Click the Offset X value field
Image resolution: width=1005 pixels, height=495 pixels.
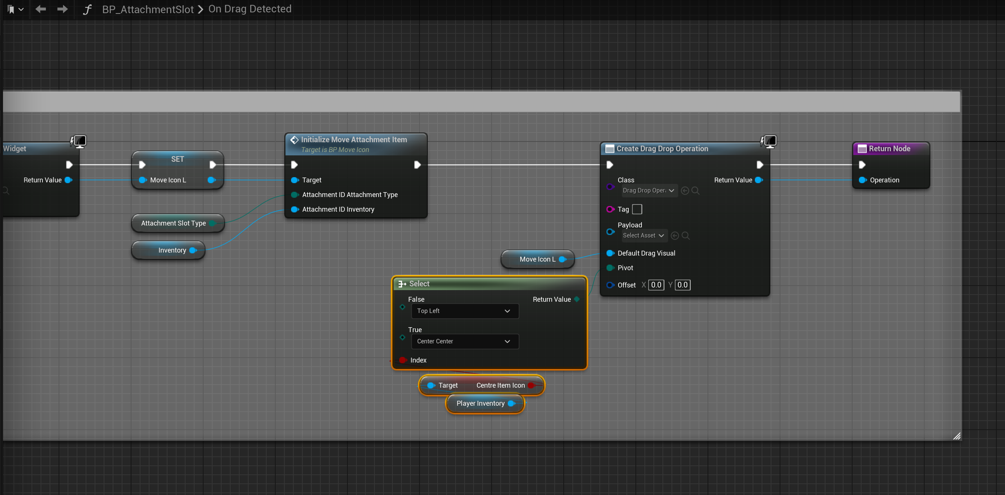tap(656, 285)
